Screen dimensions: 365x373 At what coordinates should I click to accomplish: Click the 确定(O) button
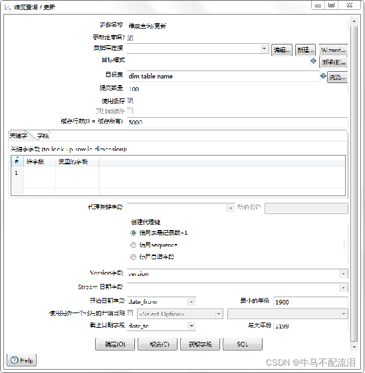(115, 344)
